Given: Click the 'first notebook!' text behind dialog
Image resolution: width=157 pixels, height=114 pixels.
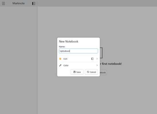Looking at the screenshot, I should [x=112, y=64].
